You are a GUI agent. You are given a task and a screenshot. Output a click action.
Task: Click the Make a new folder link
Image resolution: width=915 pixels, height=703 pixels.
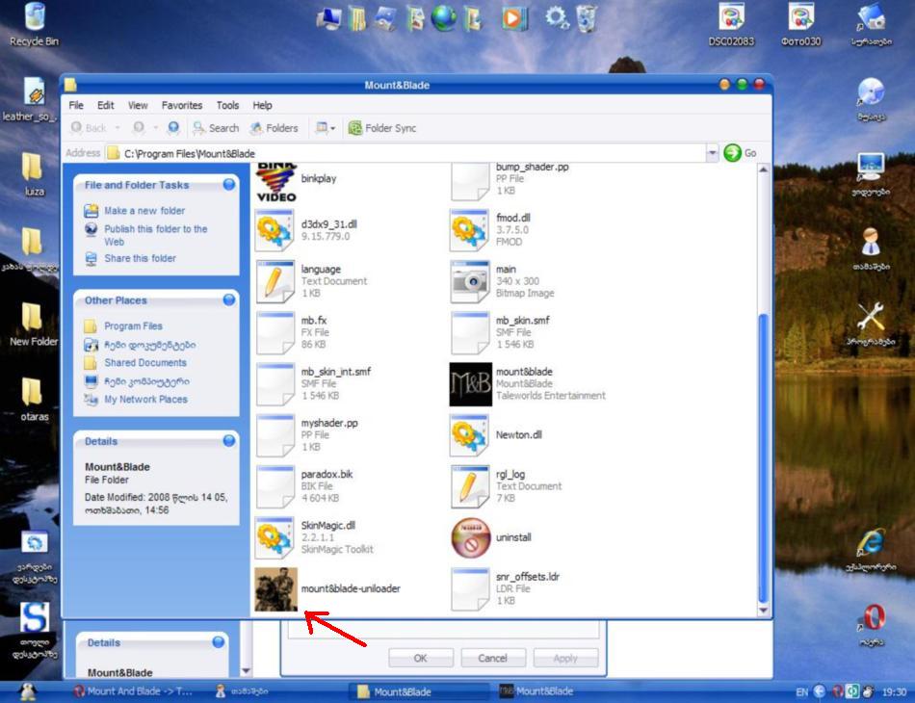click(x=144, y=211)
